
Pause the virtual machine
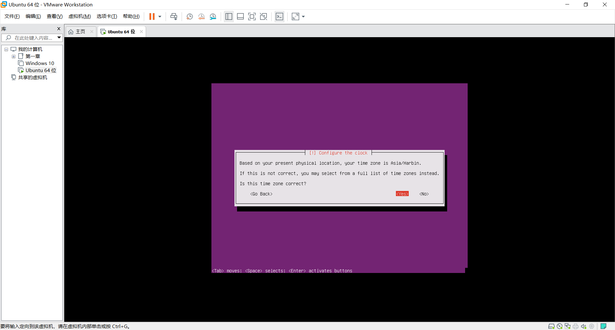point(152,17)
